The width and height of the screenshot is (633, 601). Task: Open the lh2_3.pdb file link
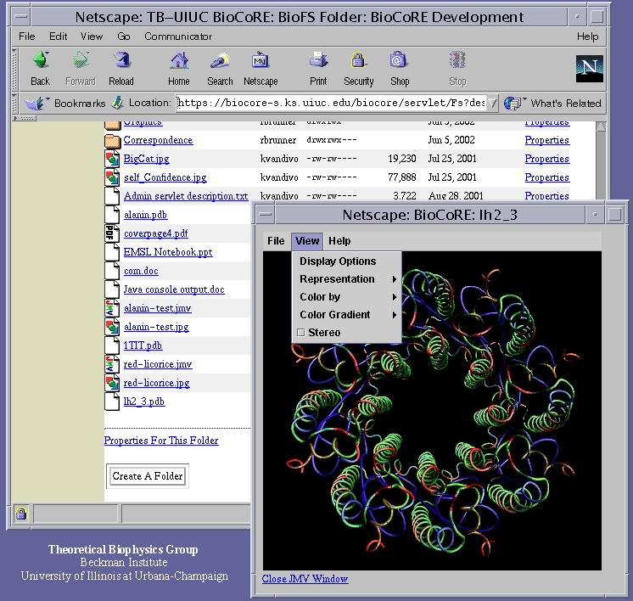click(143, 402)
